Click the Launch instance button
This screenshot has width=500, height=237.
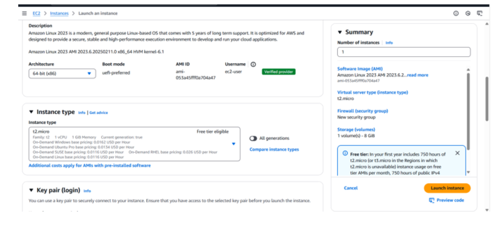(x=447, y=188)
